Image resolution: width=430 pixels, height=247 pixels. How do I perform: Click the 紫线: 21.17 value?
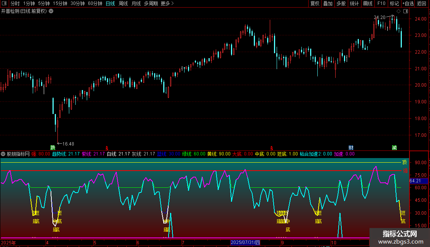click(x=93, y=154)
